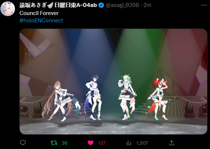This screenshot has height=149, width=210.
Task: Click the like count 137
Action: [x=102, y=143]
